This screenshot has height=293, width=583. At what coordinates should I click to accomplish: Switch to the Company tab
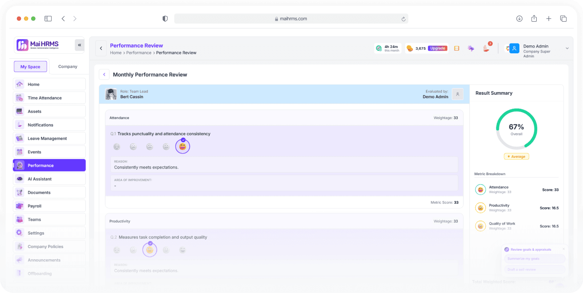click(68, 67)
